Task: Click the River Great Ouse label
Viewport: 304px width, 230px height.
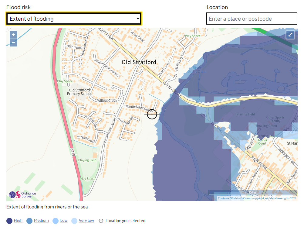Action: click(x=197, y=70)
